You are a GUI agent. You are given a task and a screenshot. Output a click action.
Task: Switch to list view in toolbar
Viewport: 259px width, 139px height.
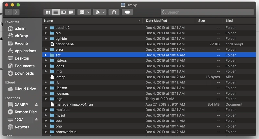coord(56,12)
